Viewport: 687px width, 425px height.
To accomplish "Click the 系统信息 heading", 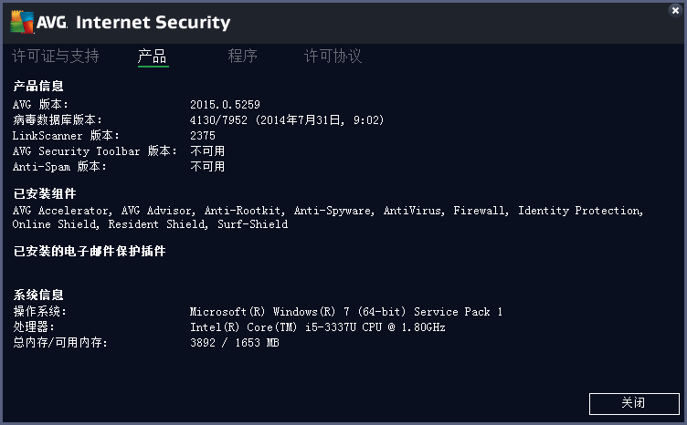I will coord(38,295).
